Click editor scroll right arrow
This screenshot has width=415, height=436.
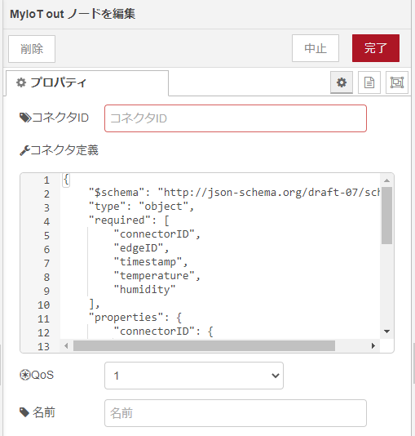tap(373, 346)
